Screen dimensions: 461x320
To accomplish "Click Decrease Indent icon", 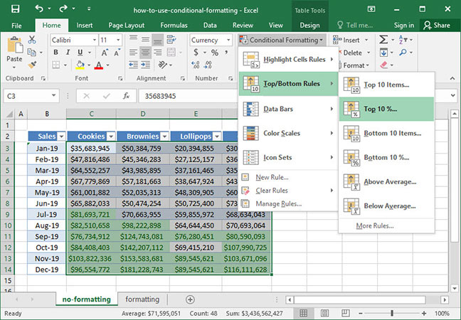I will (x=133, y=65).
